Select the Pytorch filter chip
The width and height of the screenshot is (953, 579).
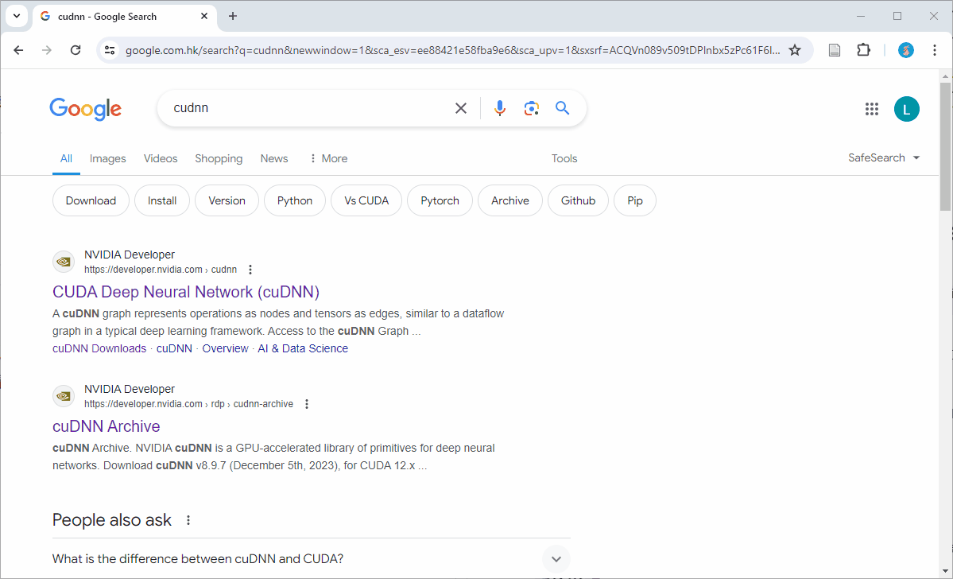point(440,200)
